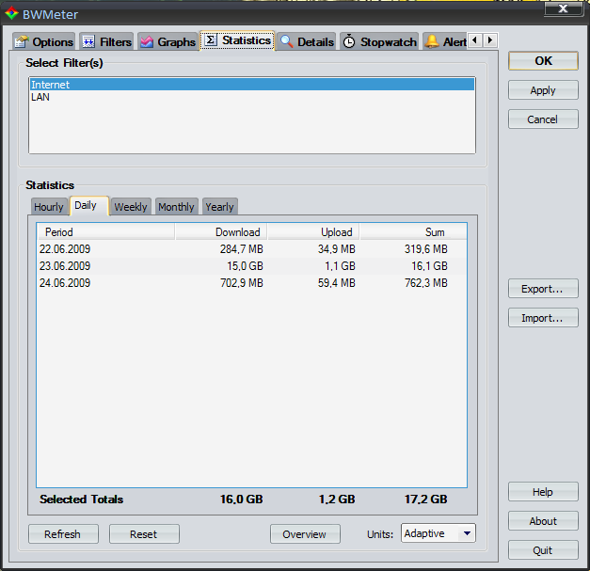Click the Apply button
Screen dimensions: 590x571
point(543,90)
